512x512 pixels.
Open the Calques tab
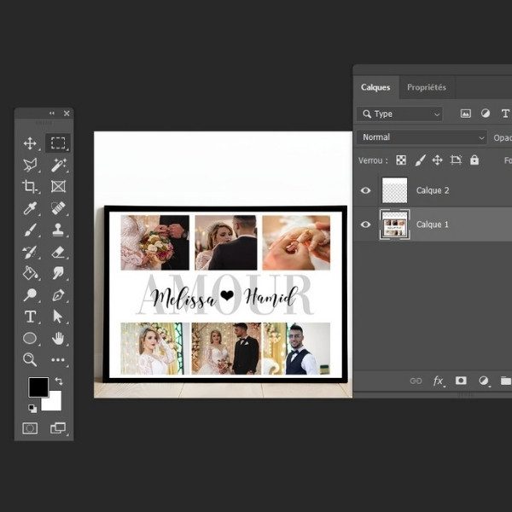tap(375, 87)
